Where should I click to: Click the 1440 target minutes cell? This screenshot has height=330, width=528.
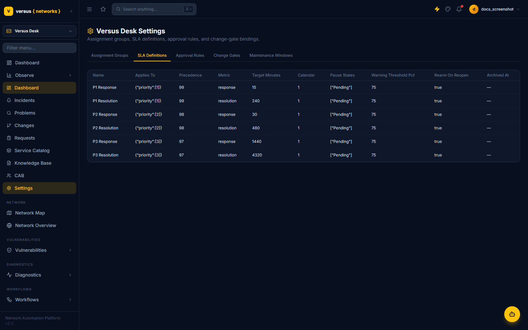[x=257, y=142]
